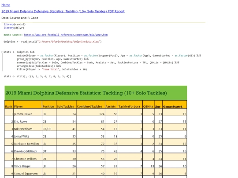Click Jerome Baker's 124 combined tackles cell
The image size is (238, 178).
pyautogui.click(x=91, y=112)
